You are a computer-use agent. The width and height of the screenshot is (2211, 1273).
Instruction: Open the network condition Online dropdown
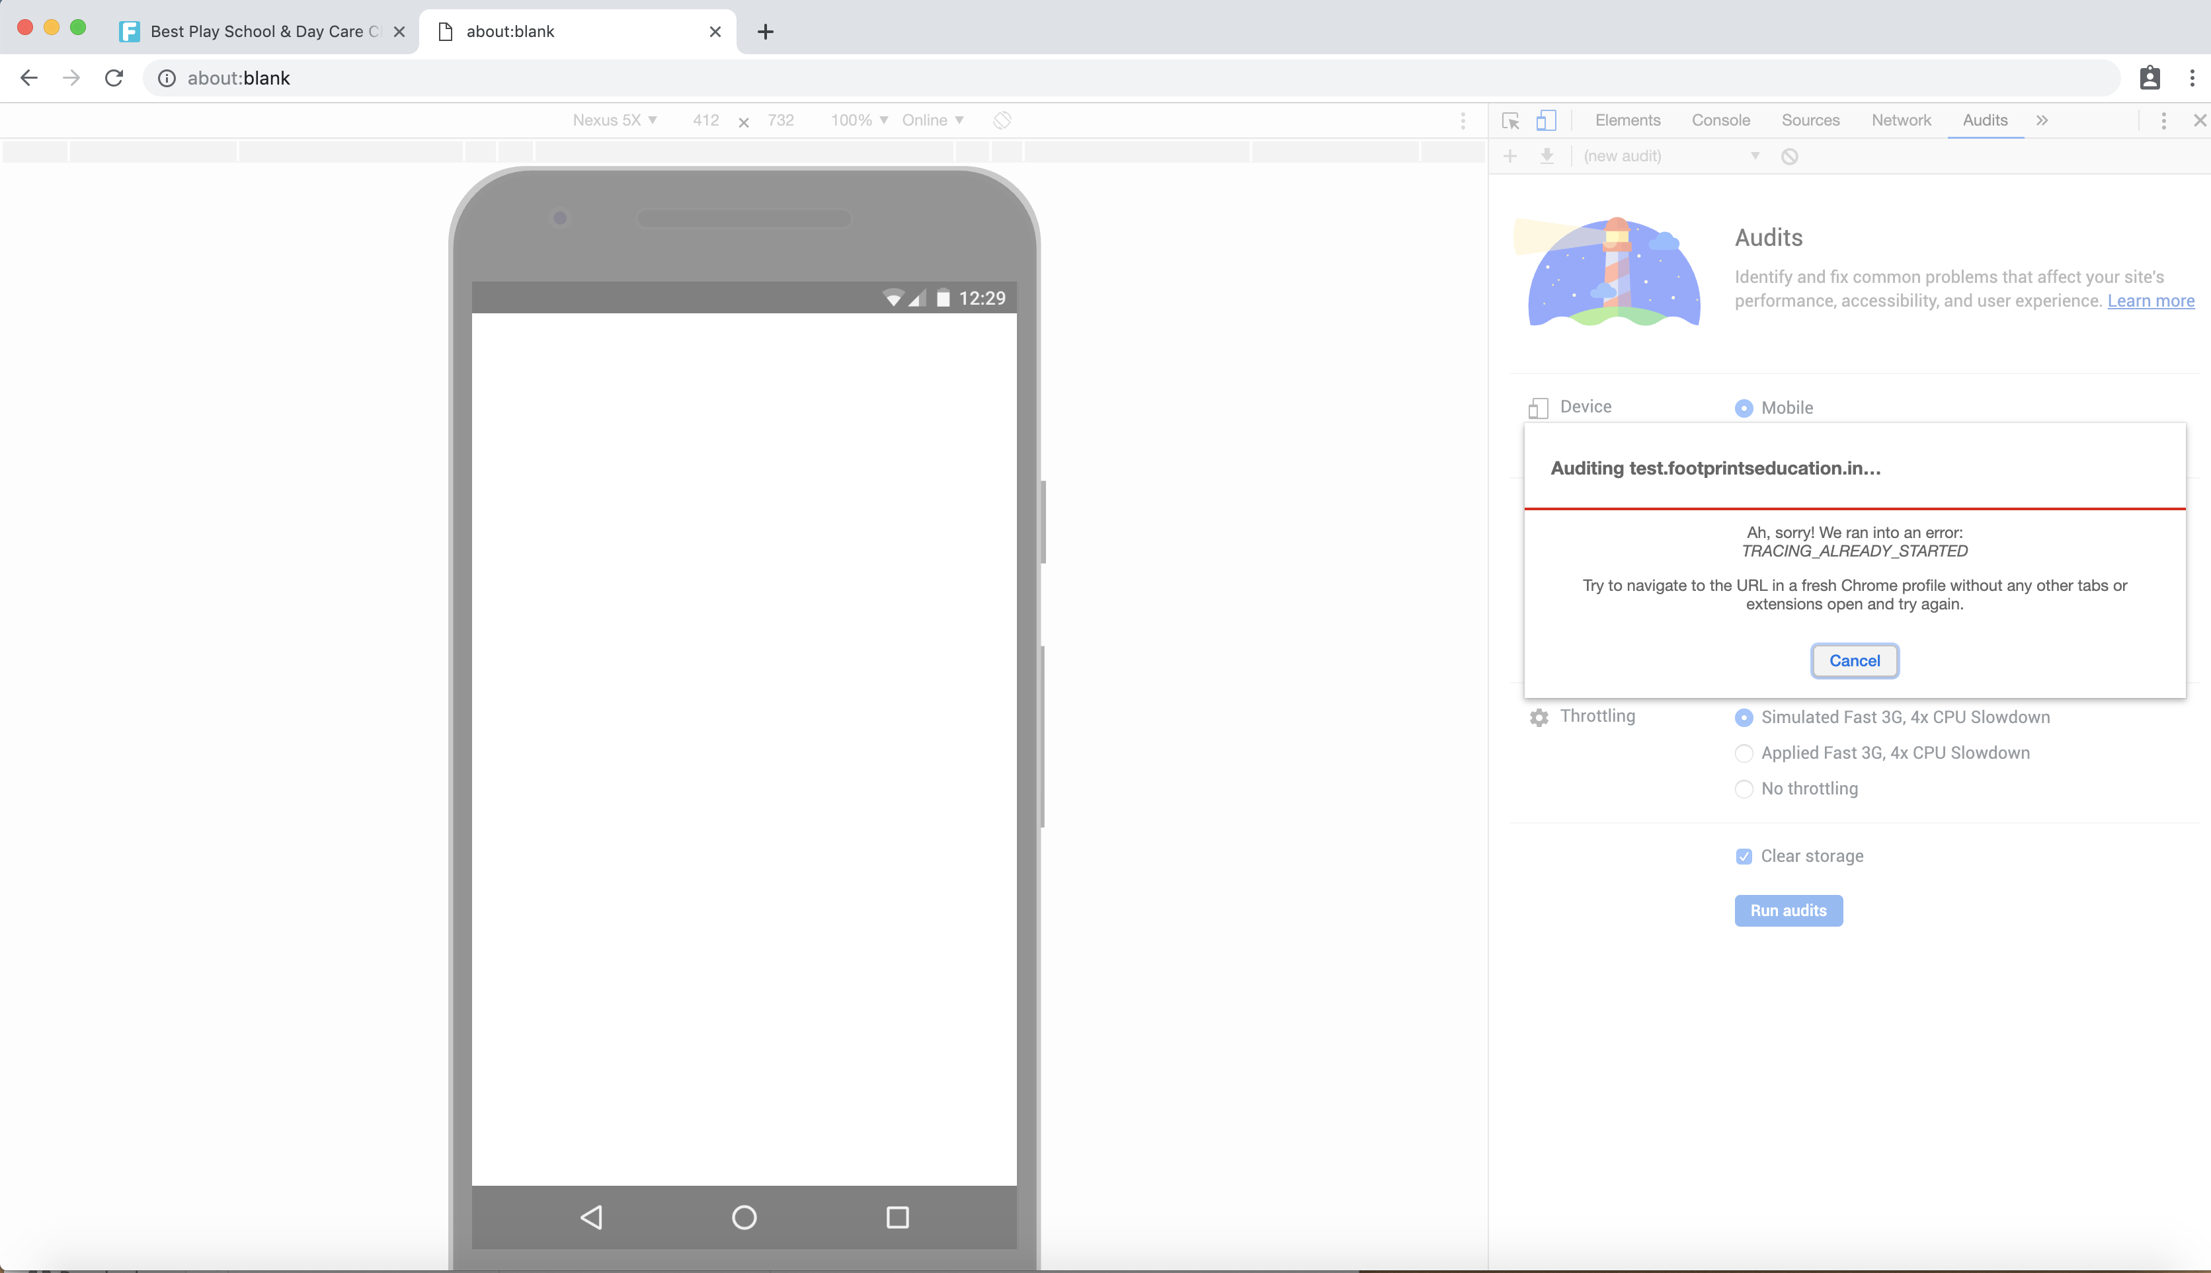pyautogui.click(x=932, y=120)
